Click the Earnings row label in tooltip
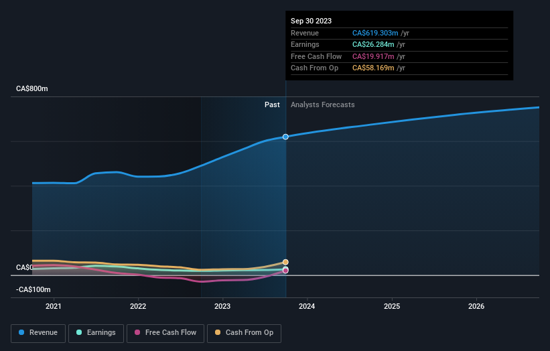The width and height of the screenshot is (550, 351). pyautogui.click(x=305, y=44)
